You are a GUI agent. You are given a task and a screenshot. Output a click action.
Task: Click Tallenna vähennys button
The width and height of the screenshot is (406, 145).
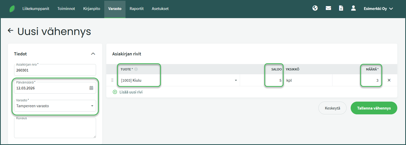374,108
